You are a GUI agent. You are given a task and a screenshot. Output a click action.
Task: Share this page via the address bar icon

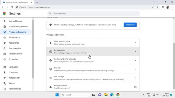153,7
